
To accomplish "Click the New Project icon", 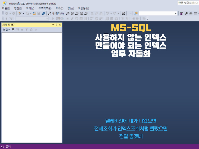I will [20, 13].
